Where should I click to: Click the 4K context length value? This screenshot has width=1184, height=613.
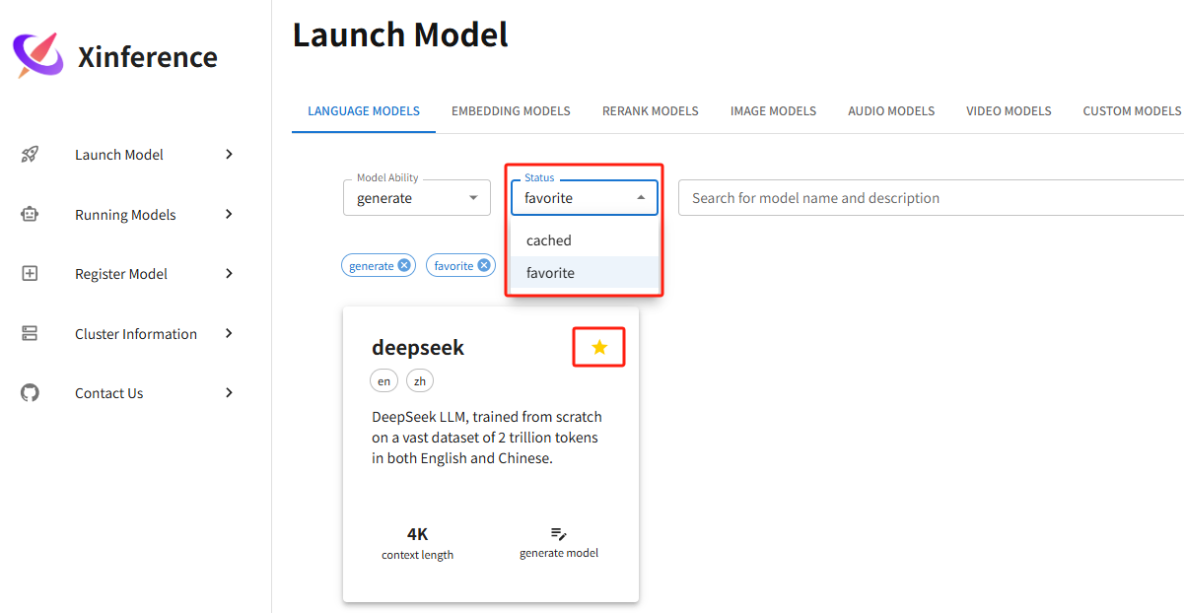(418, 534)
